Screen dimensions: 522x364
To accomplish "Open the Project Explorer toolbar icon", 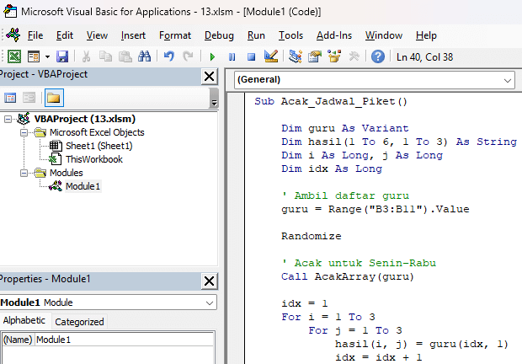I will pyautogui.click(x=296, y=56).
